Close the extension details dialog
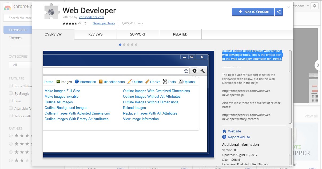Screen dimensions: 322x169 point(288,7)
